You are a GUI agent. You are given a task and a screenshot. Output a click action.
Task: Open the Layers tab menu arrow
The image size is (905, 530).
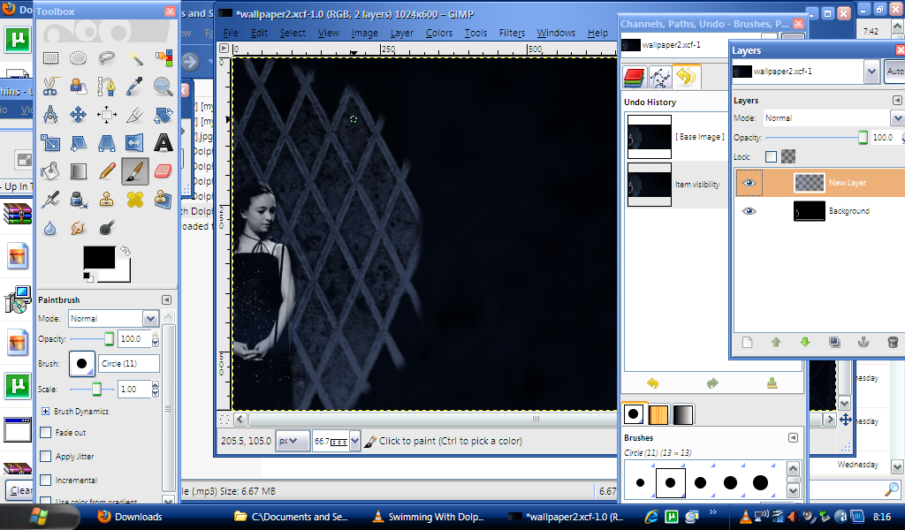(897, 101)
